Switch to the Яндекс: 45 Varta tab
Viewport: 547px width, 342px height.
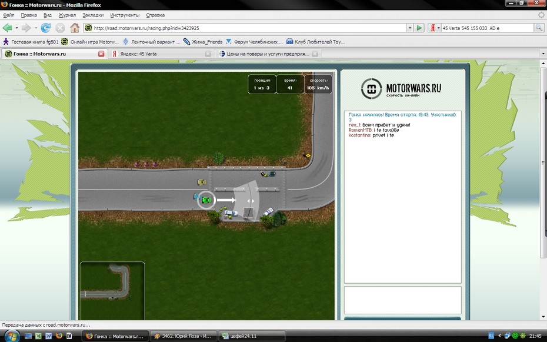click(161, 54)
